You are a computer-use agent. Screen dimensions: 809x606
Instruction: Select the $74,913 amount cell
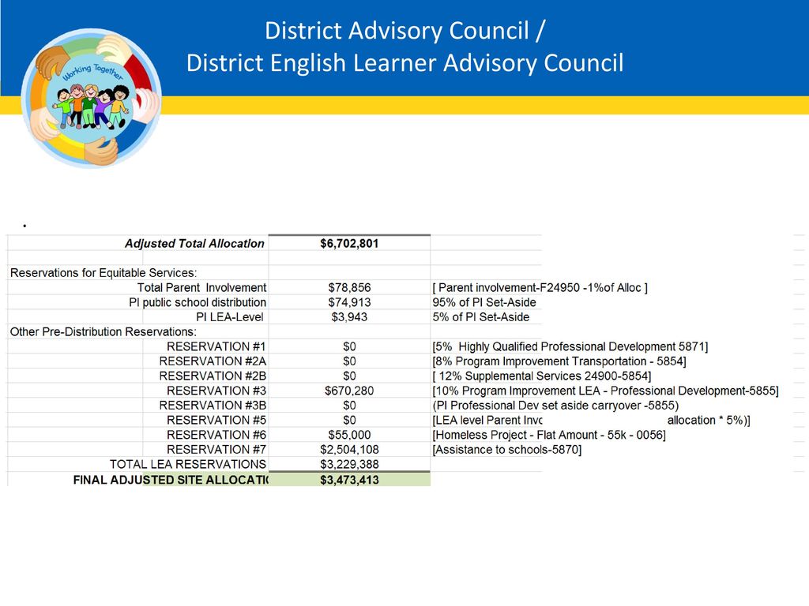[349, 302]
